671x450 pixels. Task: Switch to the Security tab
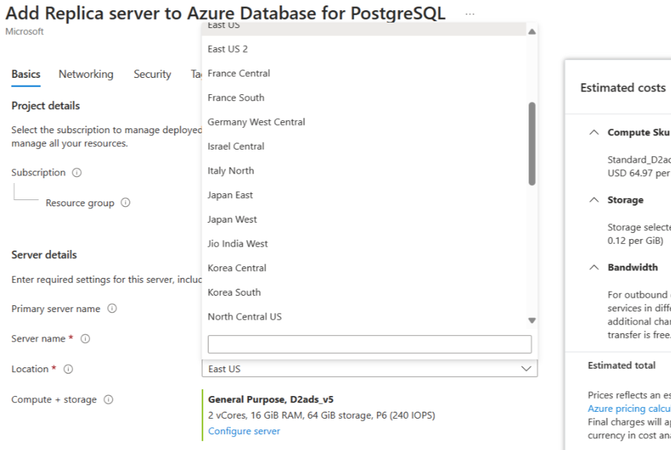152,74
